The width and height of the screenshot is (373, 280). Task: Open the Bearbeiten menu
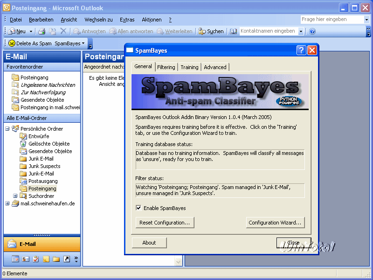point(41,20)
